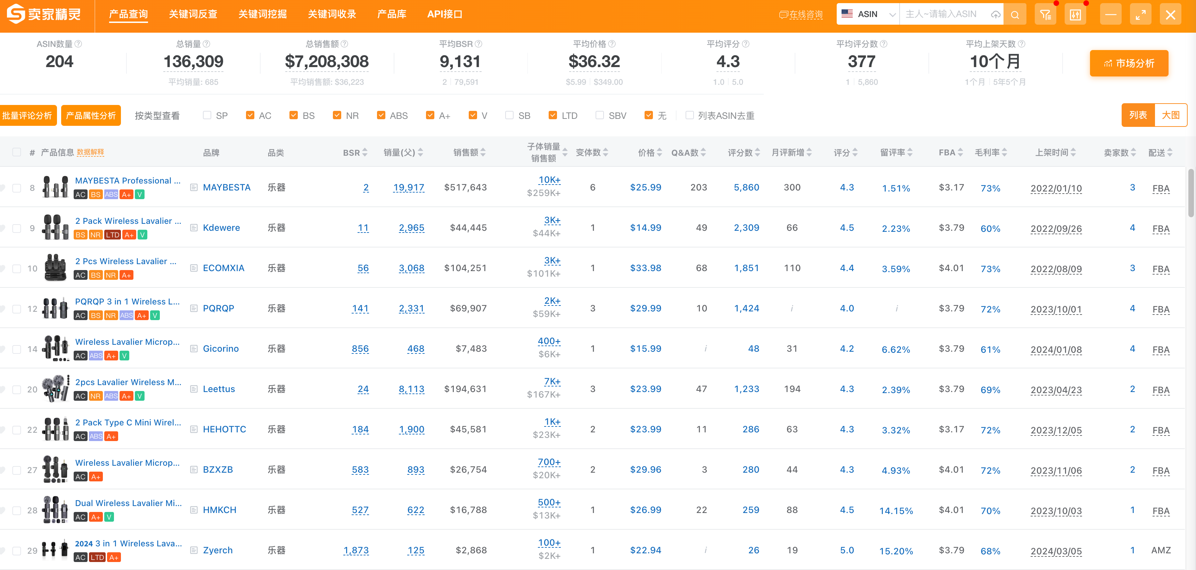Sort by Q&A数 column arrows
The image size is (1196, 570).
(703, 152)
